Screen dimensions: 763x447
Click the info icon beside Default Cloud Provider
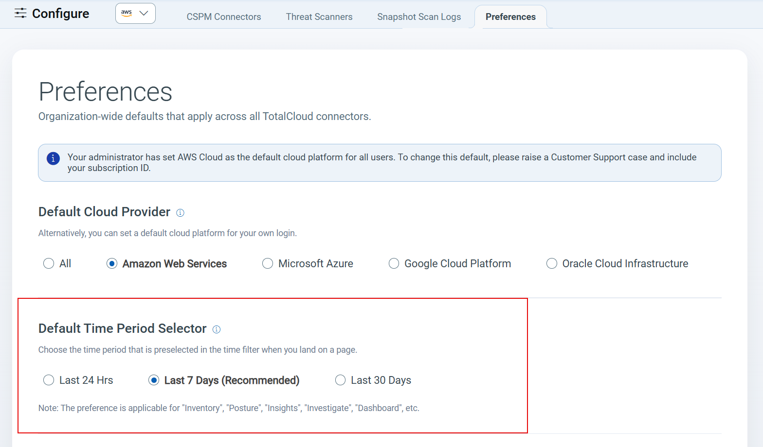tap(180, 213)
